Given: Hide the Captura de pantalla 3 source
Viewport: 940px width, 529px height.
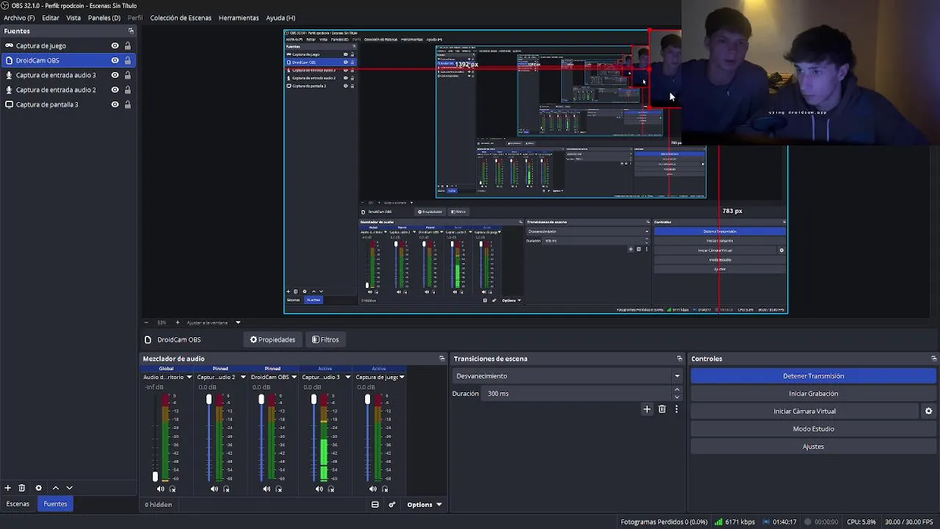Looking at the screenshot, I should (115, 104).
